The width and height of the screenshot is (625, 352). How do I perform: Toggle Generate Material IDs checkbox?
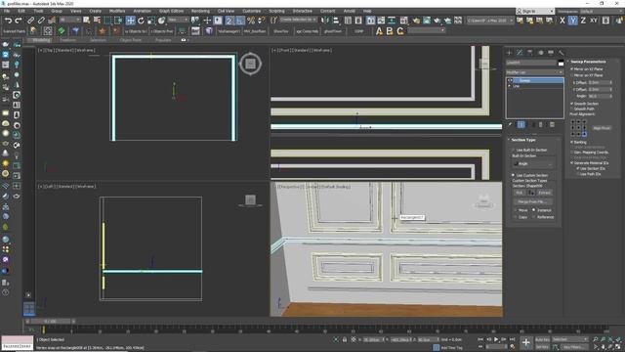(x=571, y=163)
